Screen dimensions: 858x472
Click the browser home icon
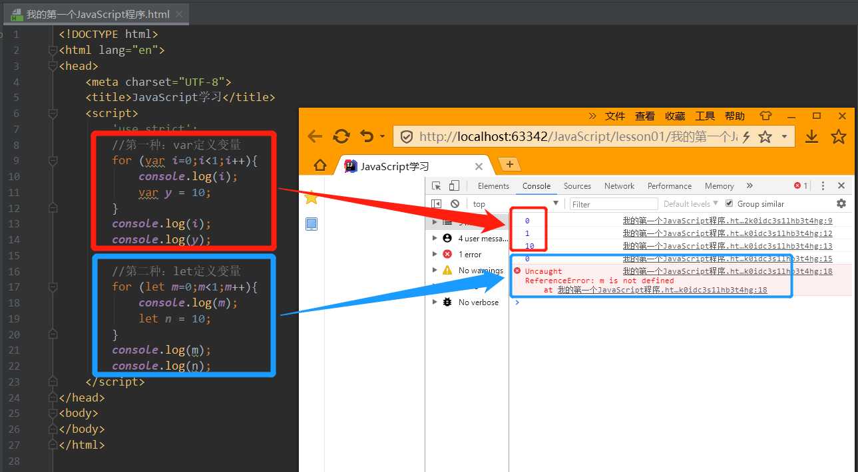320,165
